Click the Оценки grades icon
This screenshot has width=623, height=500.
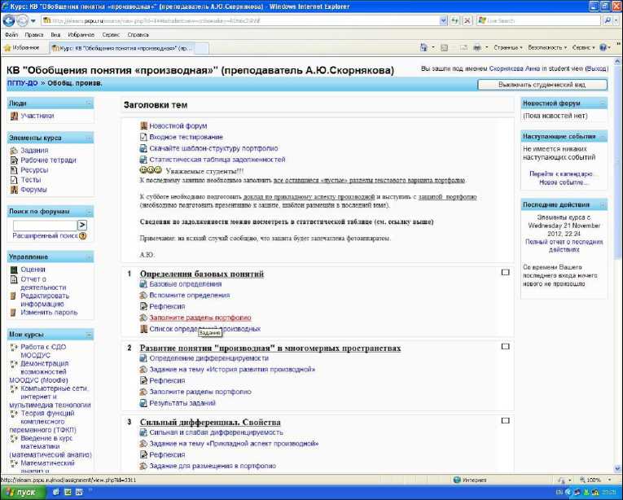click(14, 270)
